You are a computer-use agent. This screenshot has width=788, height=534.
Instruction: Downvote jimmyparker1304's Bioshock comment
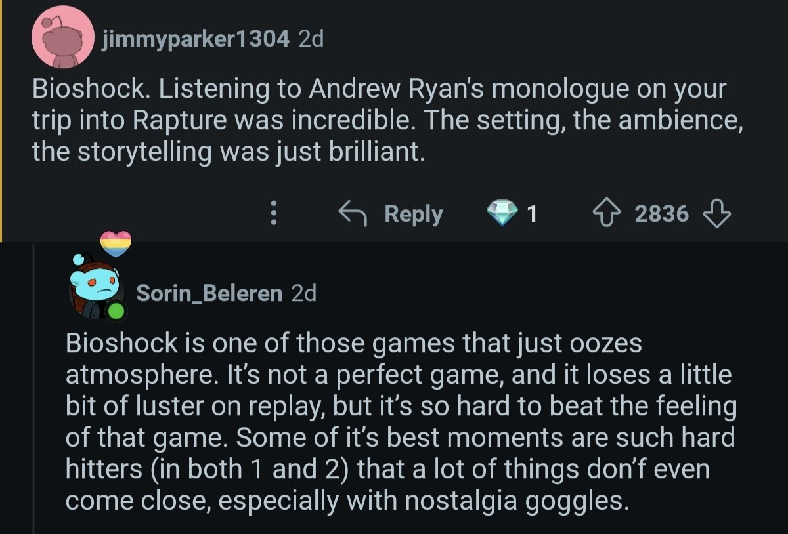[717, 213]
